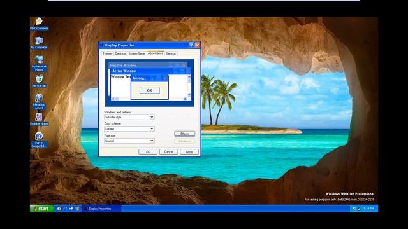The image size is (408, 229).
Task: Open the My Documents desktop icon
Action: 39,24
